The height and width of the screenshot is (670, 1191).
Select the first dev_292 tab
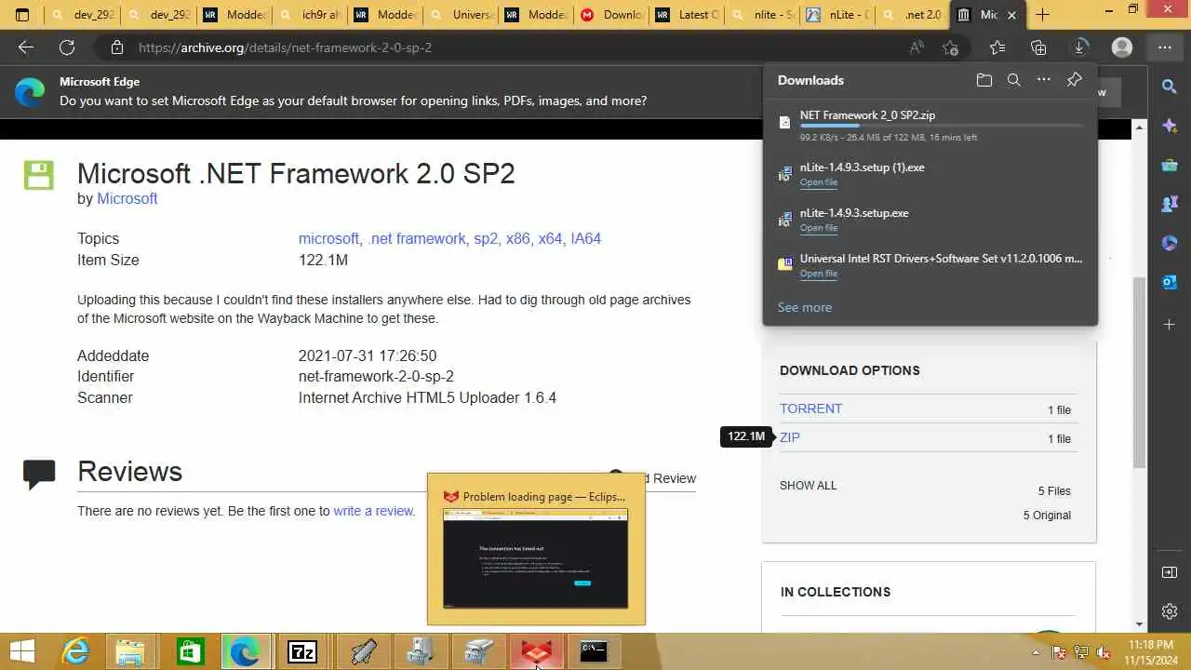click(x=84, y=15)
